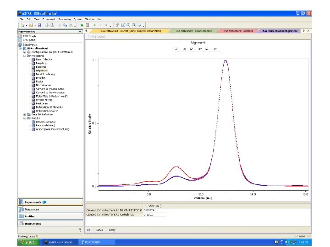Click the second magnifier zoom icon
Image resolution: width=330 pixels, height=247 pixels.
(134, 25)
